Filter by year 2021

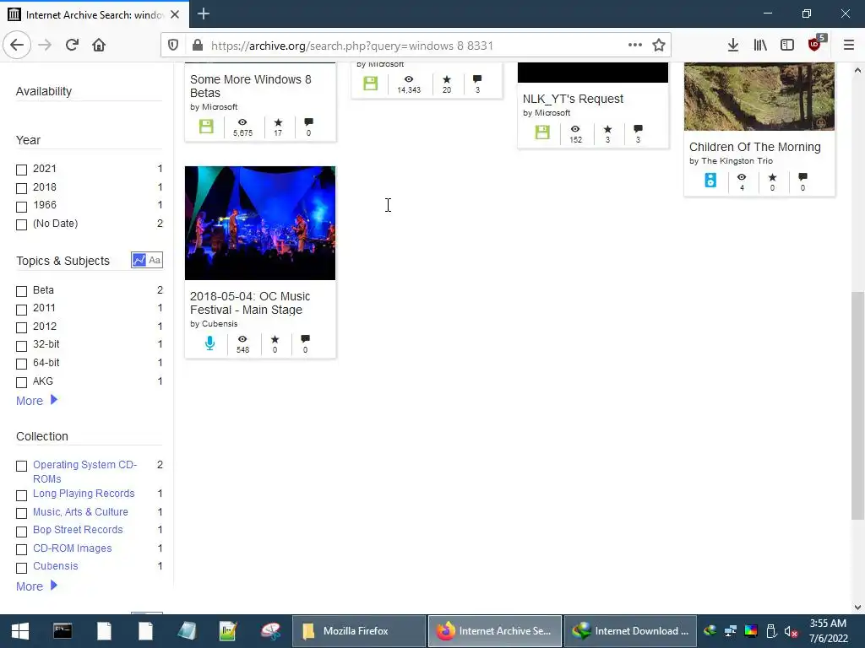click(21, 170)
